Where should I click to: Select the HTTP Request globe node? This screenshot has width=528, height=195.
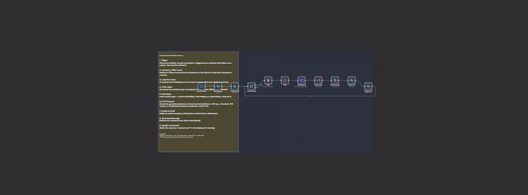302,80
